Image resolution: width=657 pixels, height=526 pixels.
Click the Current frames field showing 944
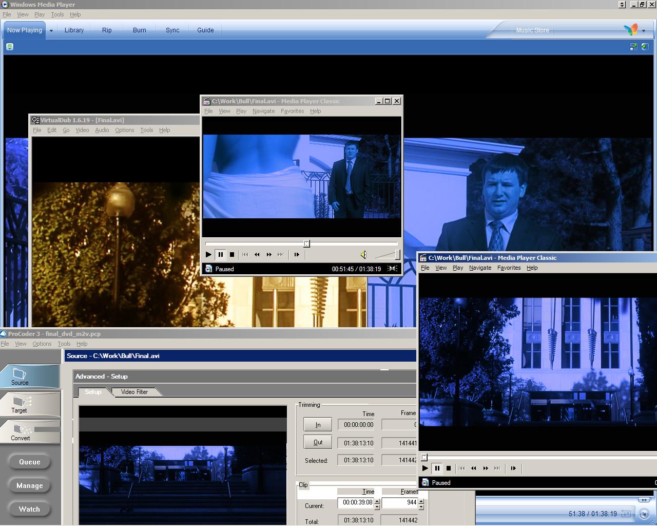pos(400,502)
